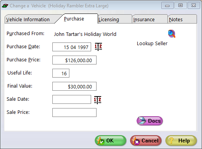Click the Lookup Seller label

tap(152, 44)
